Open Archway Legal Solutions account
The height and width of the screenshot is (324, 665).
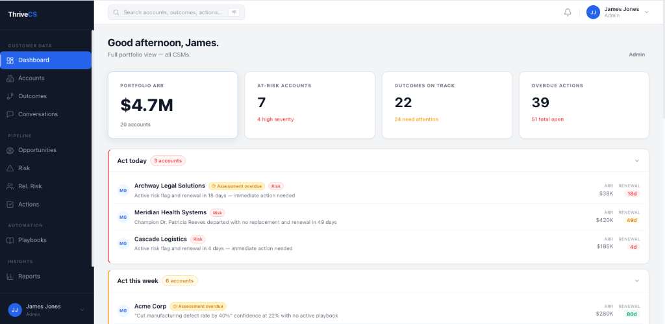click(169, 186)
